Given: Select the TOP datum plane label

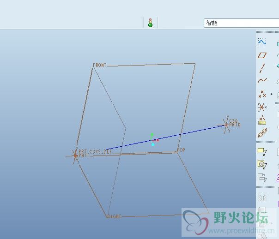Looking at the screenshot, I should point(181,150).
